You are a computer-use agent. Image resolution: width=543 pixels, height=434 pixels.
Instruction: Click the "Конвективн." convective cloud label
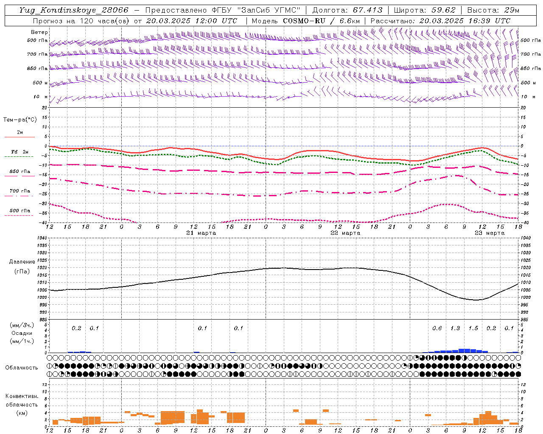click(22, 396)
